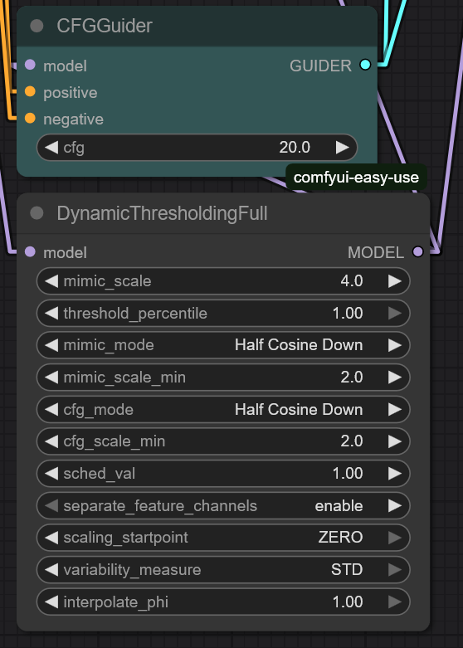Image resolution: width=463 pixels, height=648 pixels.
Task: Toggle separate_feature_channels with its right arrow
Action: point(395,506)
